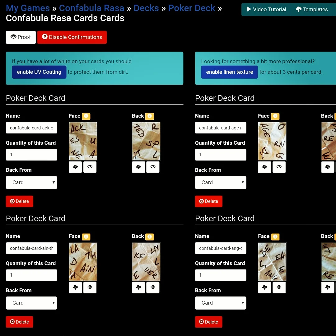Open Poker Deck breadcrumb link
The height and width of the screenshot is (336, 336).
[192, 8]
